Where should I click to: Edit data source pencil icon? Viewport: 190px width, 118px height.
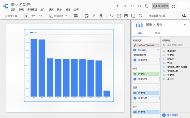coord(135,45)
